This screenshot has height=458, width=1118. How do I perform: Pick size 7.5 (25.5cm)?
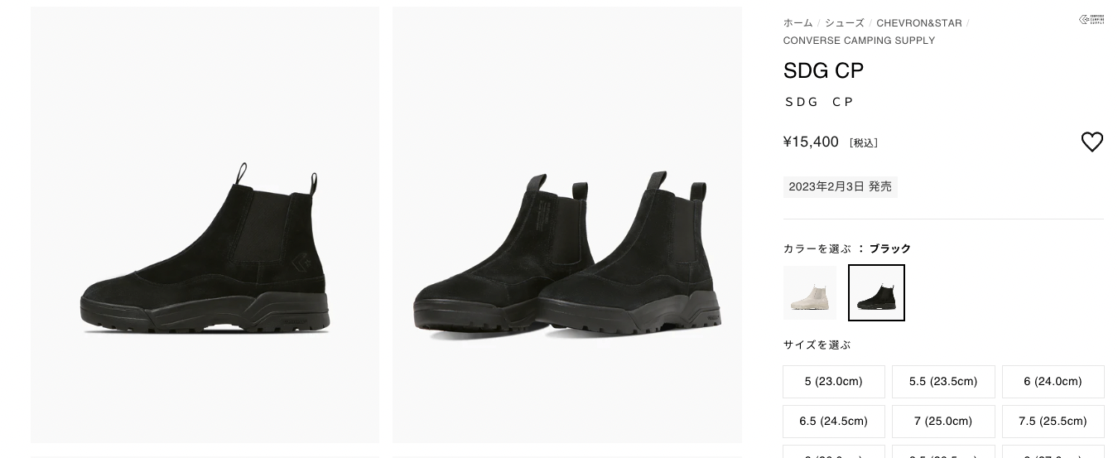point(1053,422)
